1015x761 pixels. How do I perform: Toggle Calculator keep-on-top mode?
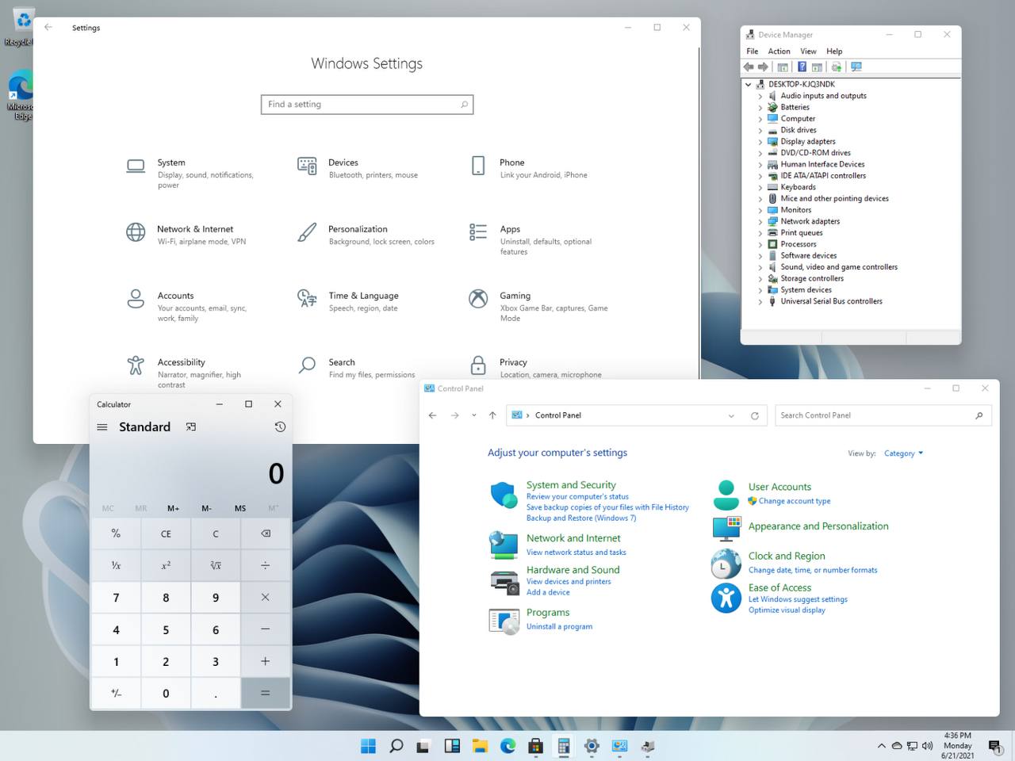tap(191, 427)
